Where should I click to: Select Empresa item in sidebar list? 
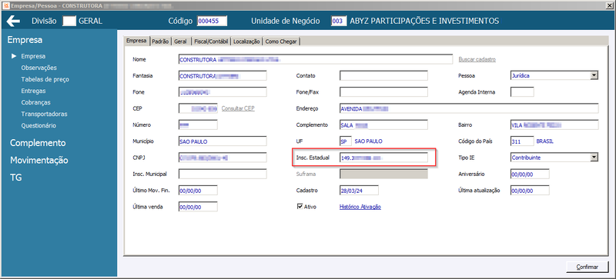33,56
